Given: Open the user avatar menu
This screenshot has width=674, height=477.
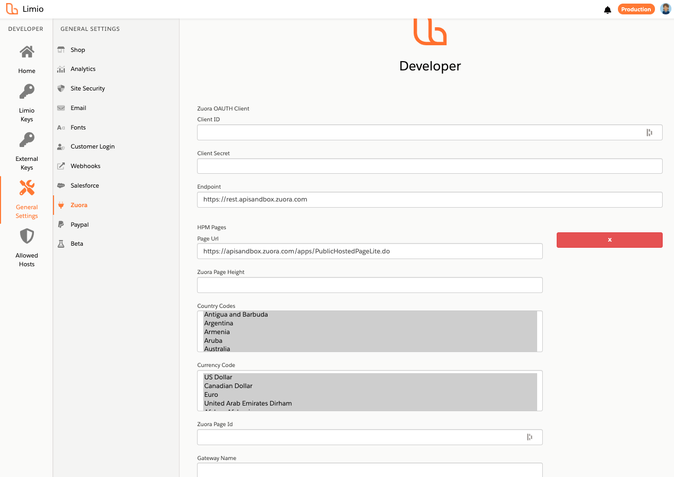Looking at the screenshot, I should click(x=666, y=9).
